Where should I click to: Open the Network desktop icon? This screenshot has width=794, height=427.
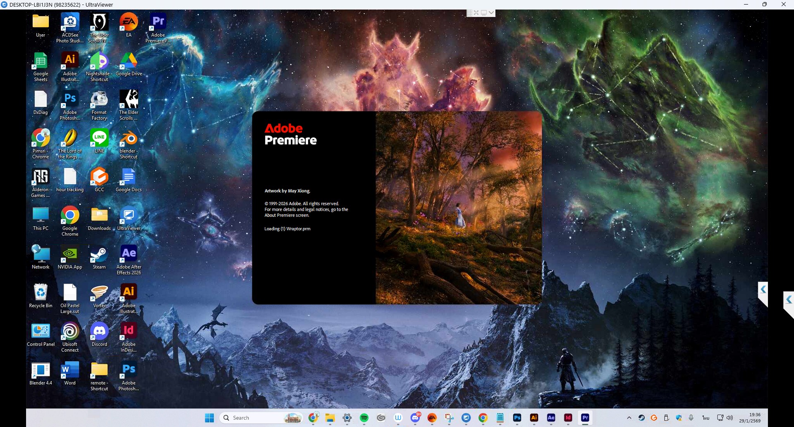point(41,257)
